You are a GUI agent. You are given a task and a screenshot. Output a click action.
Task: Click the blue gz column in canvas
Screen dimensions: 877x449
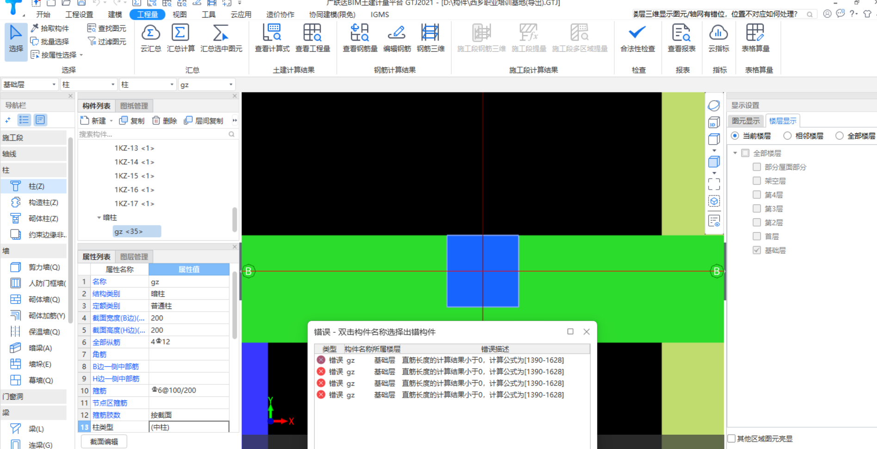(482, 271)
